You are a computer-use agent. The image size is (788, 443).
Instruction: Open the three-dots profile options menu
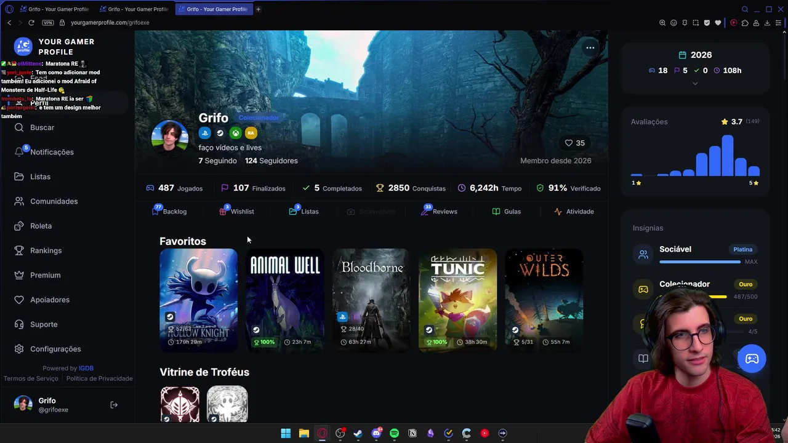590,47
